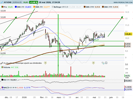133x99 pixels.
Task: Click the ProRealTime Historique ajusté aux dividendes text
Action: [x=23, y=63]
